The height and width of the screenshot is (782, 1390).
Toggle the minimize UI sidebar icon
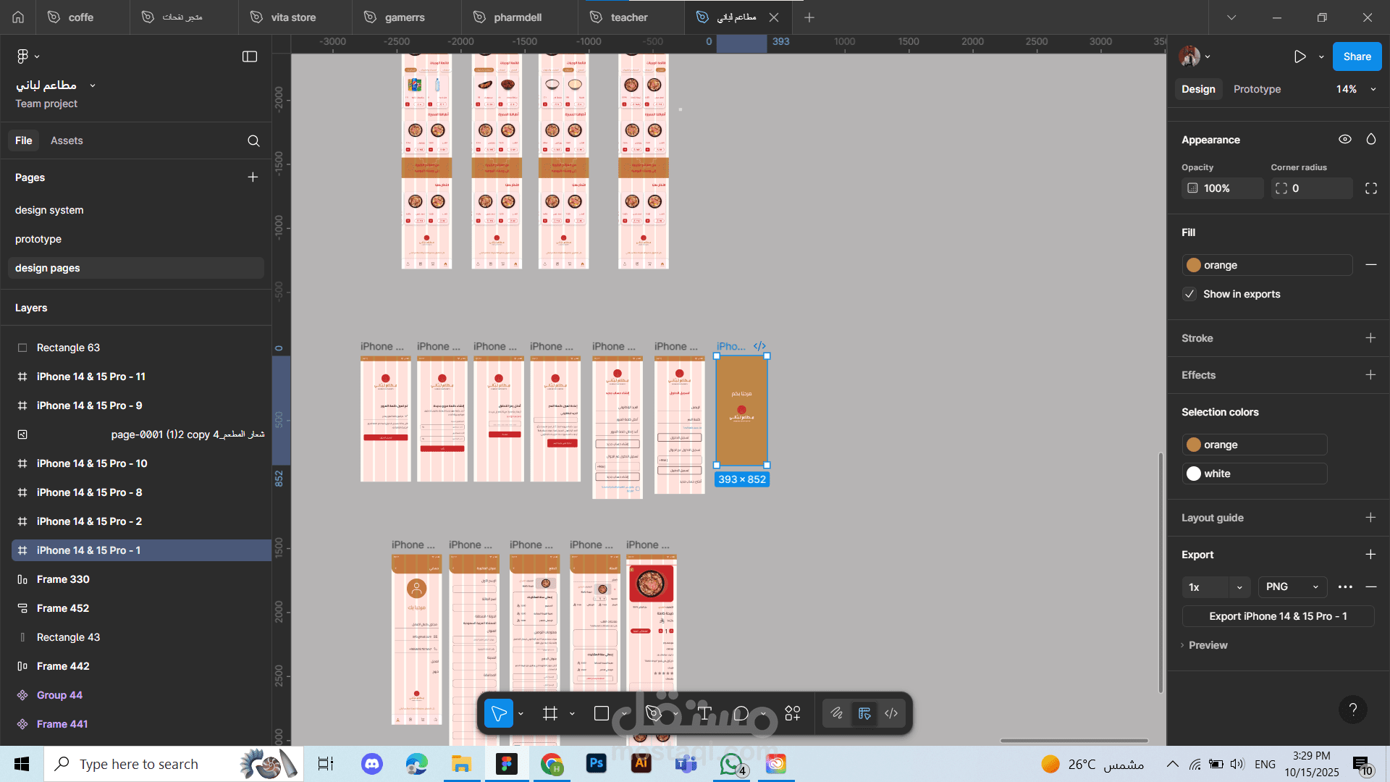tap(250, 56)
